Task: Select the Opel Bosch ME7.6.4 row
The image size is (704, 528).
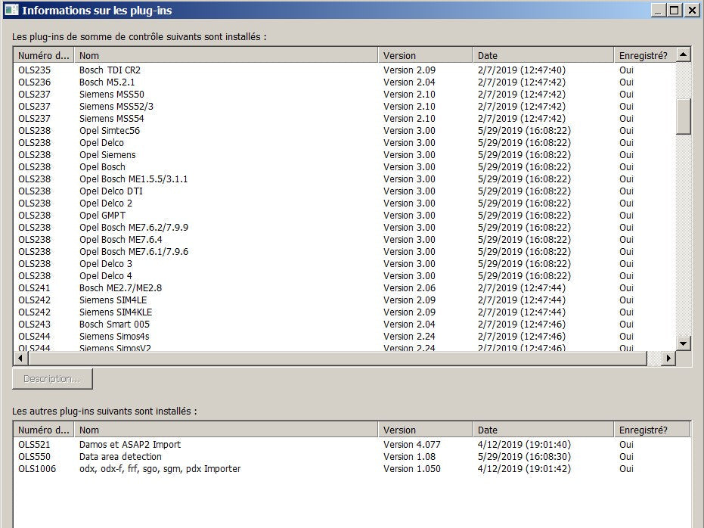Action: click(x=344, y=240)
